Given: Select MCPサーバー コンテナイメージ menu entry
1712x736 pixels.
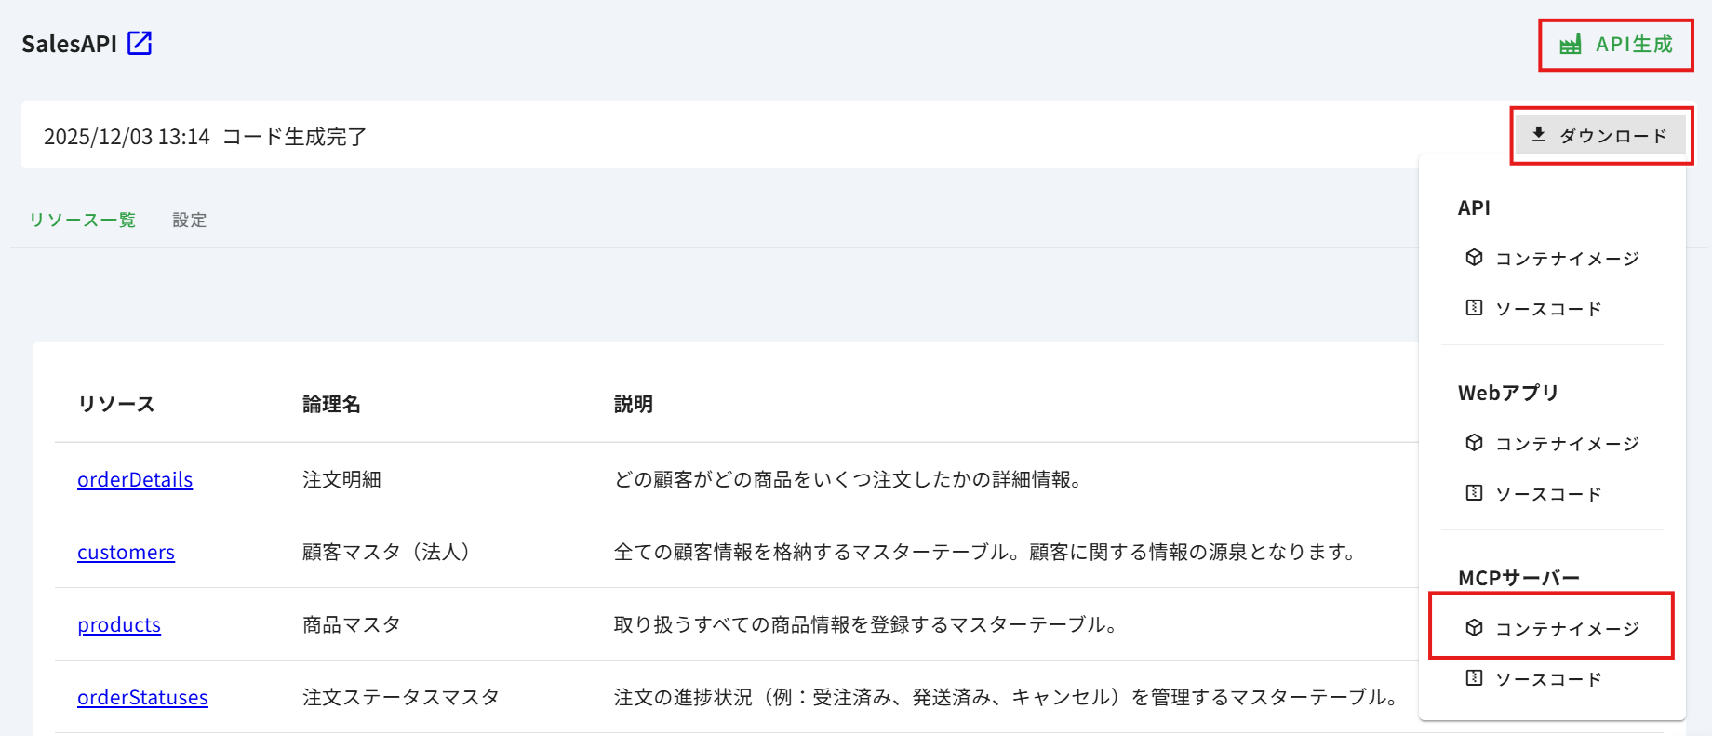Looking at the screenshot, I should (x=1567, y=629).
